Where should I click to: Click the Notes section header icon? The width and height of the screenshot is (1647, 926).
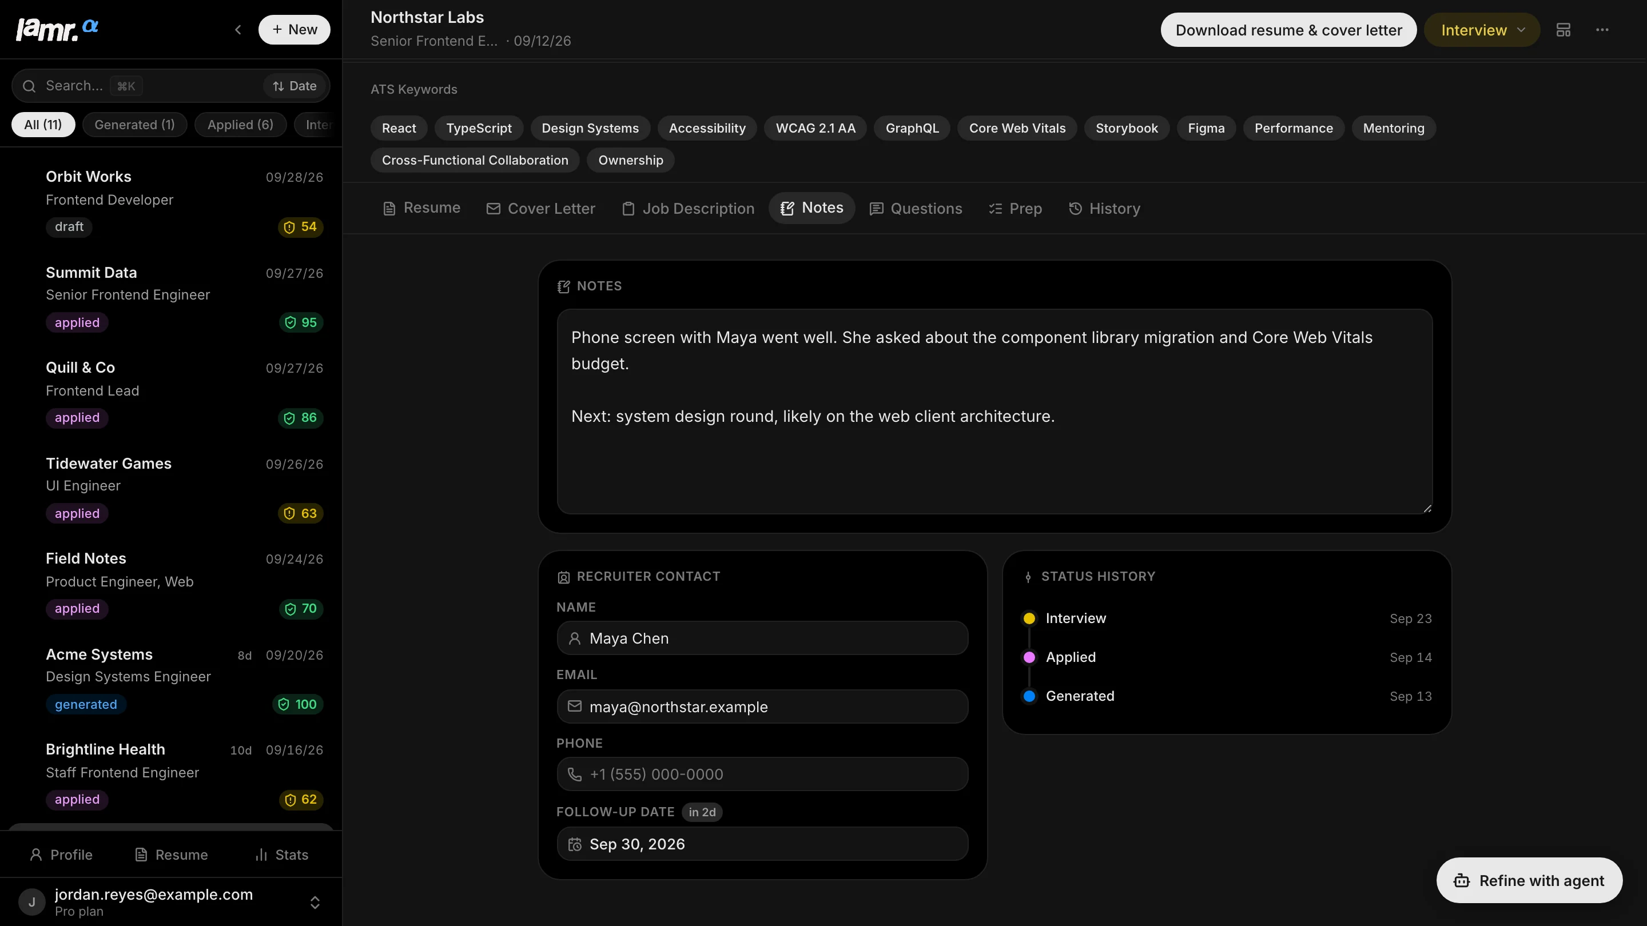(563, 286)
